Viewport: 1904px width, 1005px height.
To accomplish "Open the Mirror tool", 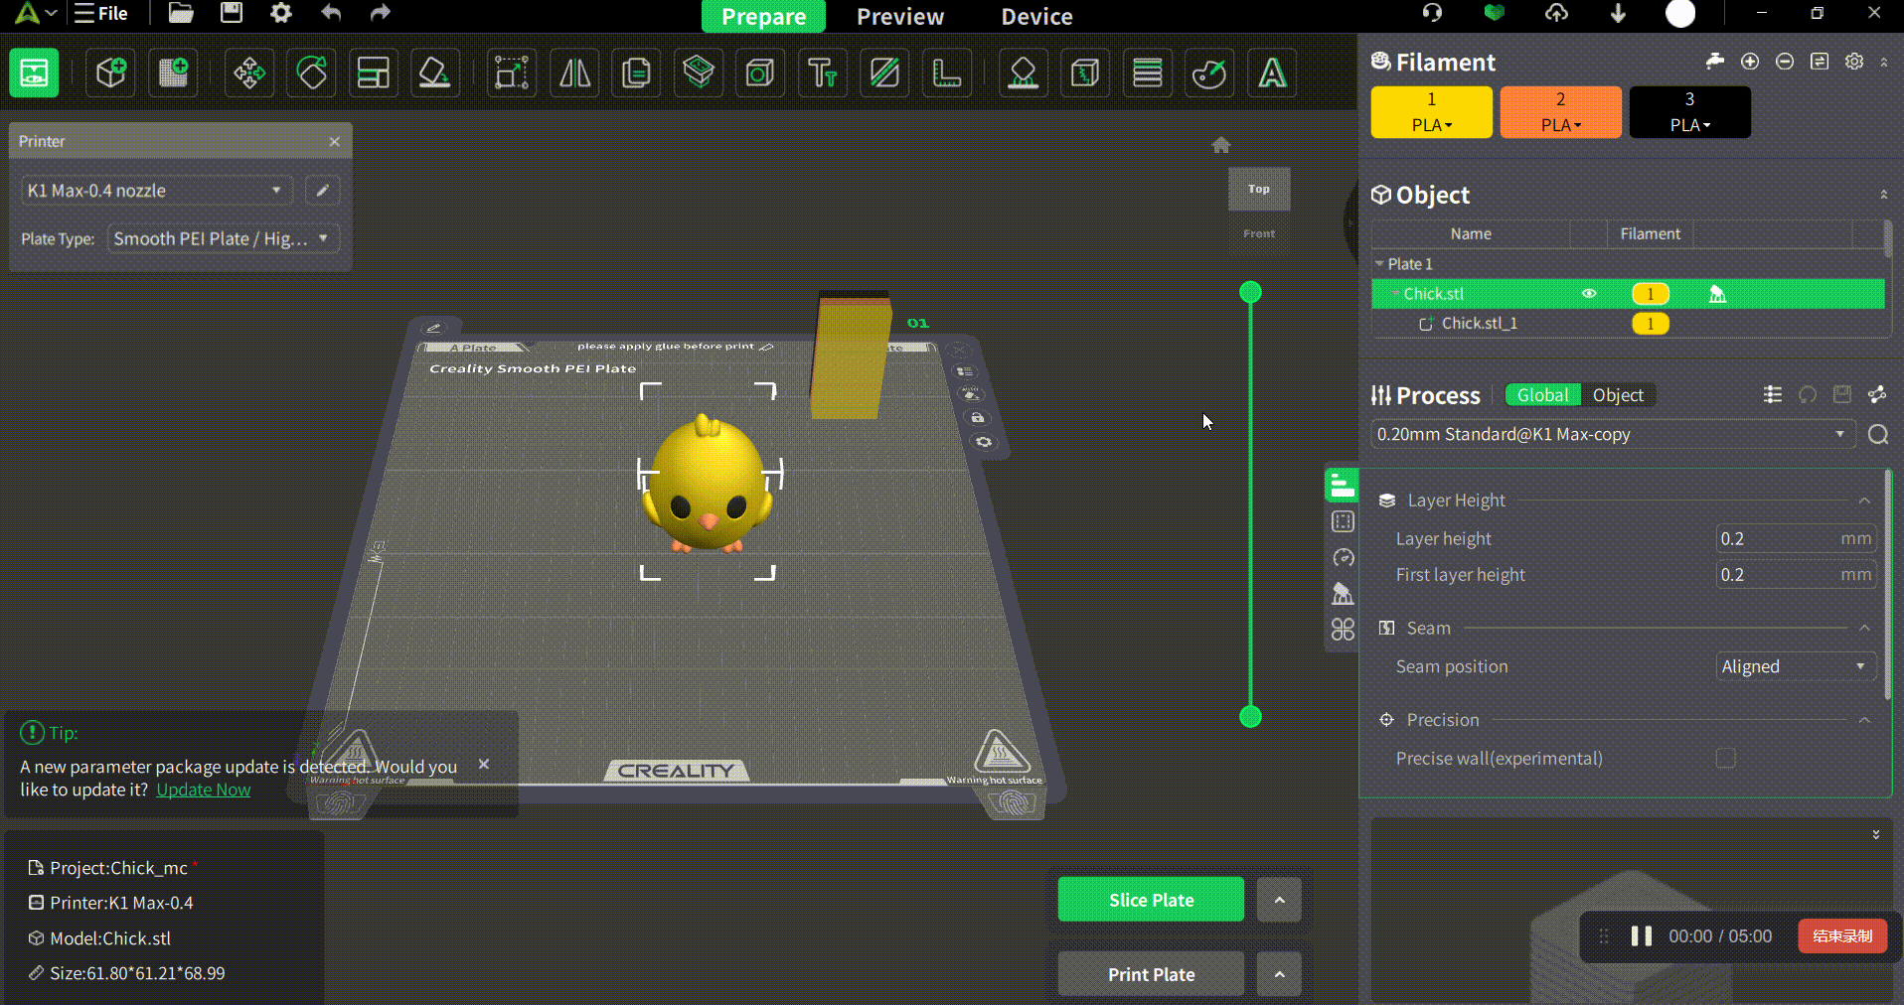I will [574, 72].
